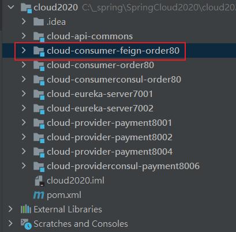
Task: Collapse the cloud2020 root project node
Action: pyautogui.click(x=11, y=8)
